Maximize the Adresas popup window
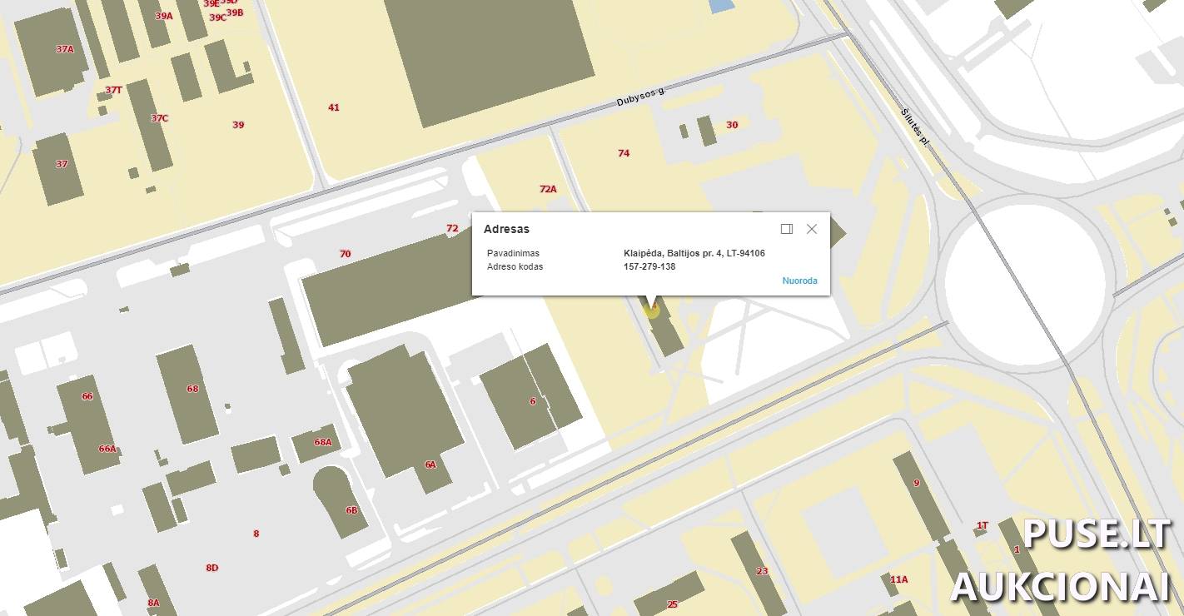Image resolution: width=1184 pixels, height=616 pixels. click(787, 229)
